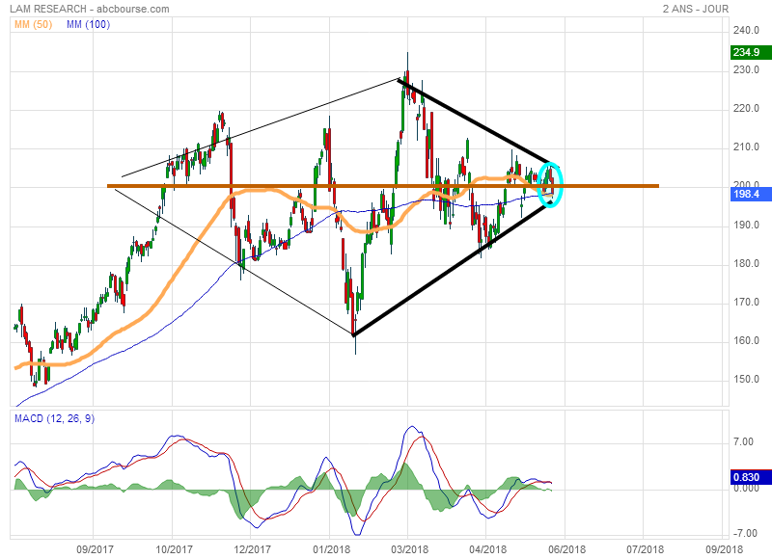This screenshot has height=559, width=772.
Task: Click the 160.0 price axis label
Action: (746, 341)
